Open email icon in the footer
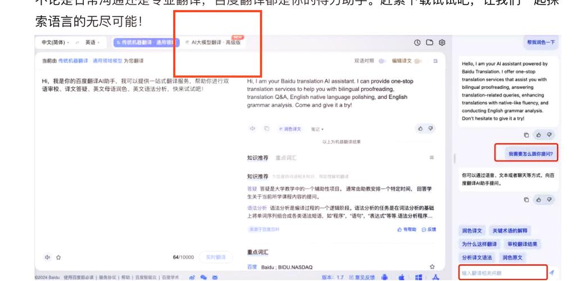This screenshot has width=581, height=281. tap(215, 277)
